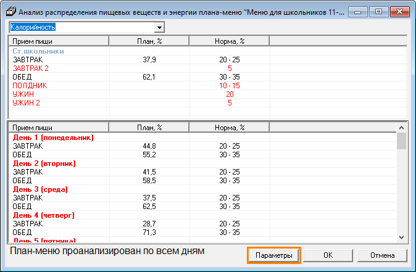Click the upper table's Норма, % column header
The height and width of the screenshot is (272, 416).
click(x=229, y=41)
